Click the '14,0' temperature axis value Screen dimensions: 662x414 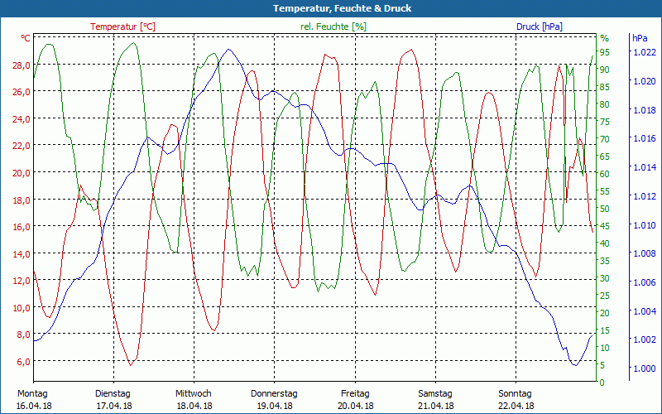[x=22, y=254]
